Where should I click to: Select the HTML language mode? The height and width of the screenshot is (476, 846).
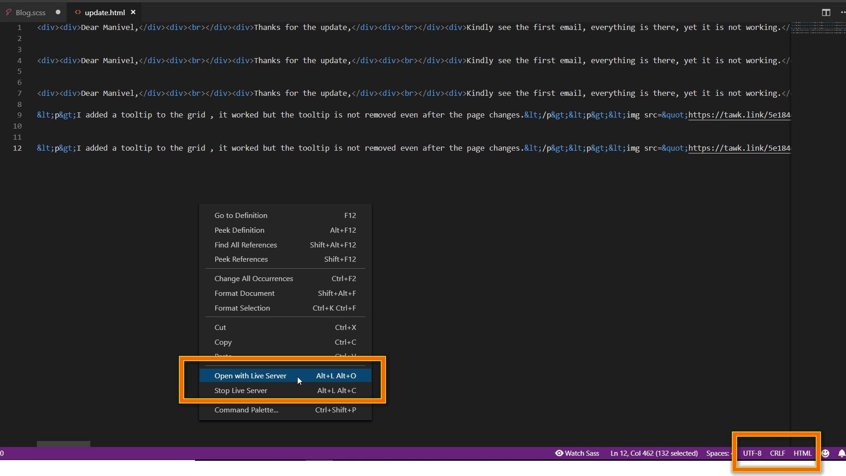click(802, 453)
